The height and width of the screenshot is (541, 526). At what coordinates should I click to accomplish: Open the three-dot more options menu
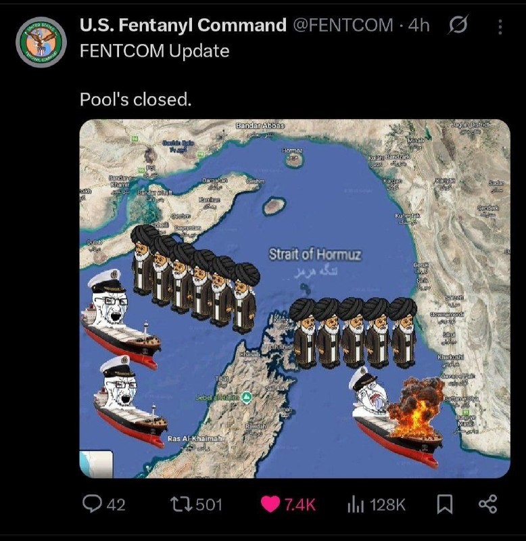500,26
